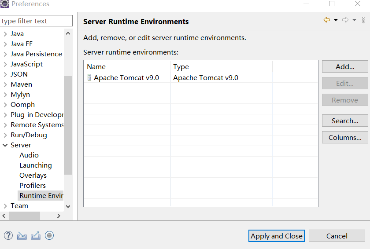This screenshot has height=249, width=370.
Task: Select the Audio preferences page
Action: 29,155
